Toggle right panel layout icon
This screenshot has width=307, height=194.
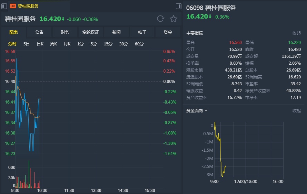pyautogui.click(x=179, y=6)
